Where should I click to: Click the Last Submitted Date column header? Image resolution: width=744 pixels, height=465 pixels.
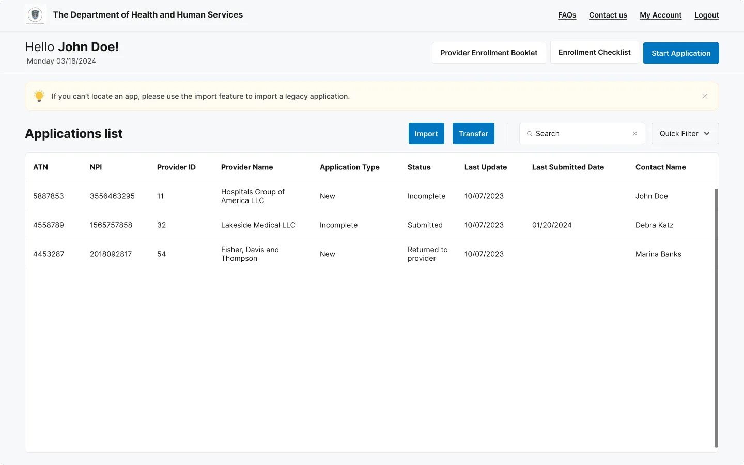coord(568,167)
